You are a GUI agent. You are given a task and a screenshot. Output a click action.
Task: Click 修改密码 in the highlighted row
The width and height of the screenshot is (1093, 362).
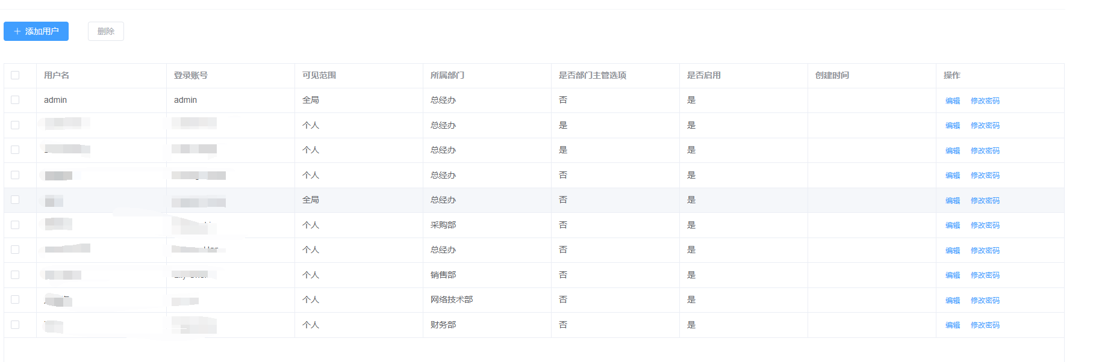985,201
